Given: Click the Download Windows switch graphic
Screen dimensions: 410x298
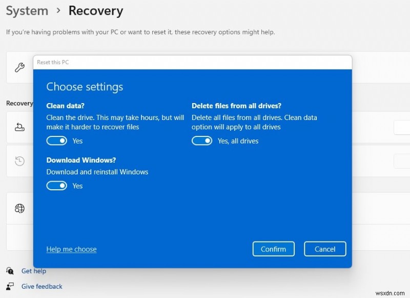Looking at the screenshot, I should click(57, 186).
